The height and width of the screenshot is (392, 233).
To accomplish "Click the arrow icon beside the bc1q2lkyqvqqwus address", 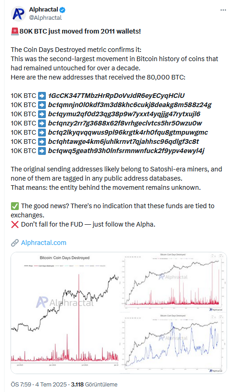I will pos(42,132).
